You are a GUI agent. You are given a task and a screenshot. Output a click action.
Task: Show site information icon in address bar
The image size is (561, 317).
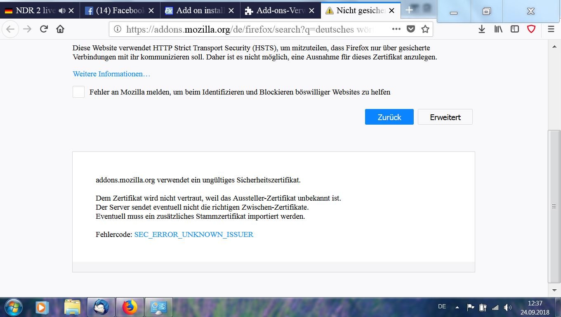pos(118,29)
